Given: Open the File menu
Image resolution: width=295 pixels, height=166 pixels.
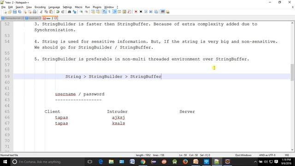Looking at the screenshot, I should click(3, 7).
